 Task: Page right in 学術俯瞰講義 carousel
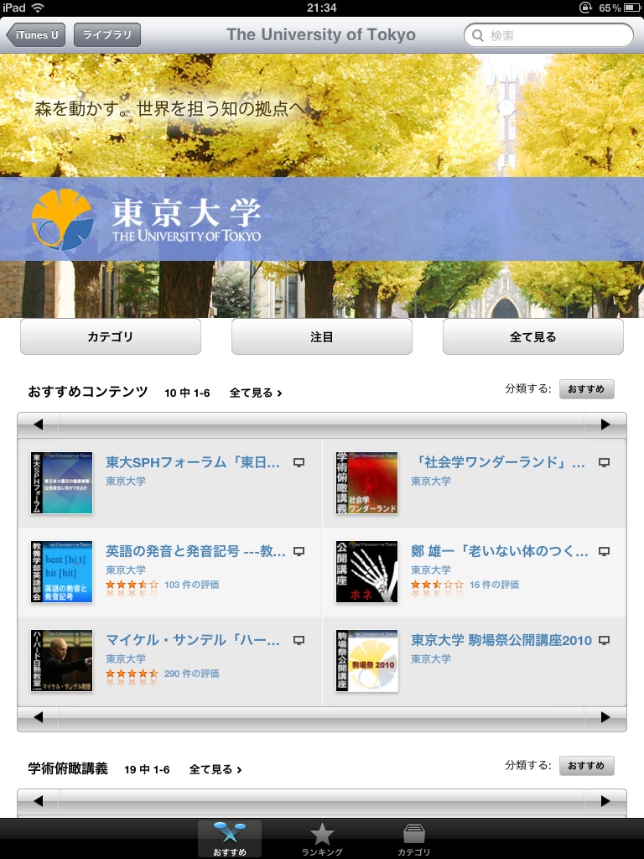605,801
